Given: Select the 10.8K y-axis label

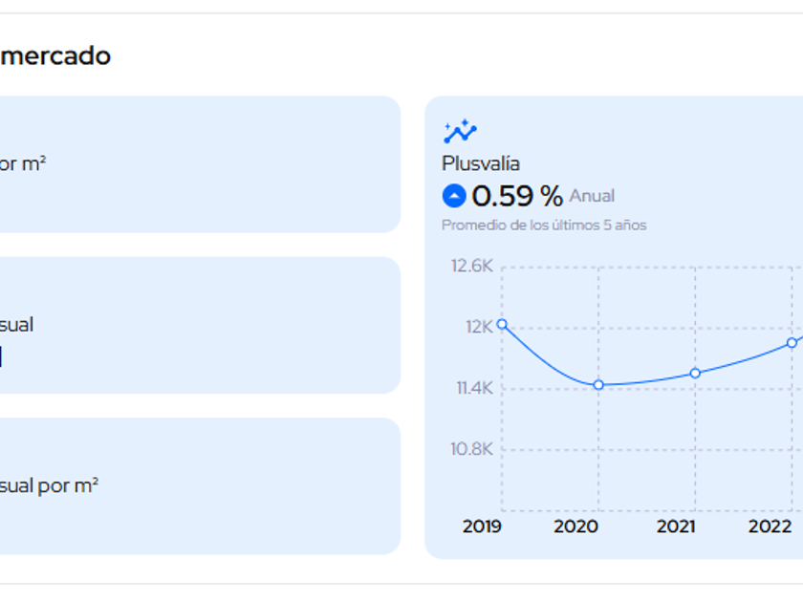Looking at the screenshot, I should point(472,449).
